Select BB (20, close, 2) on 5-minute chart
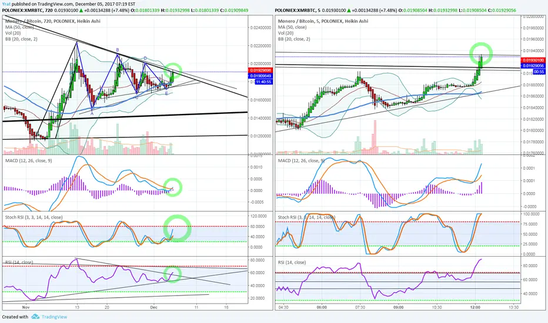 click(x=294, y=39)
